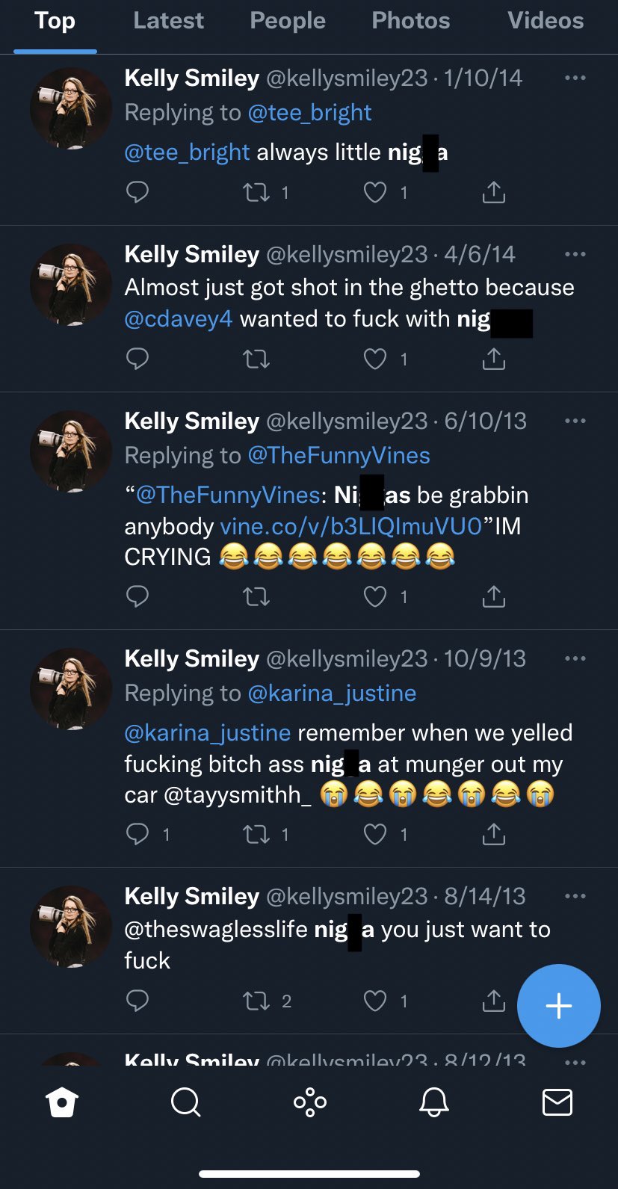Tap the profile photo on 8/14/13 tweet
618x1189 pixels.
pyautogui.click(x=71, y=927)
